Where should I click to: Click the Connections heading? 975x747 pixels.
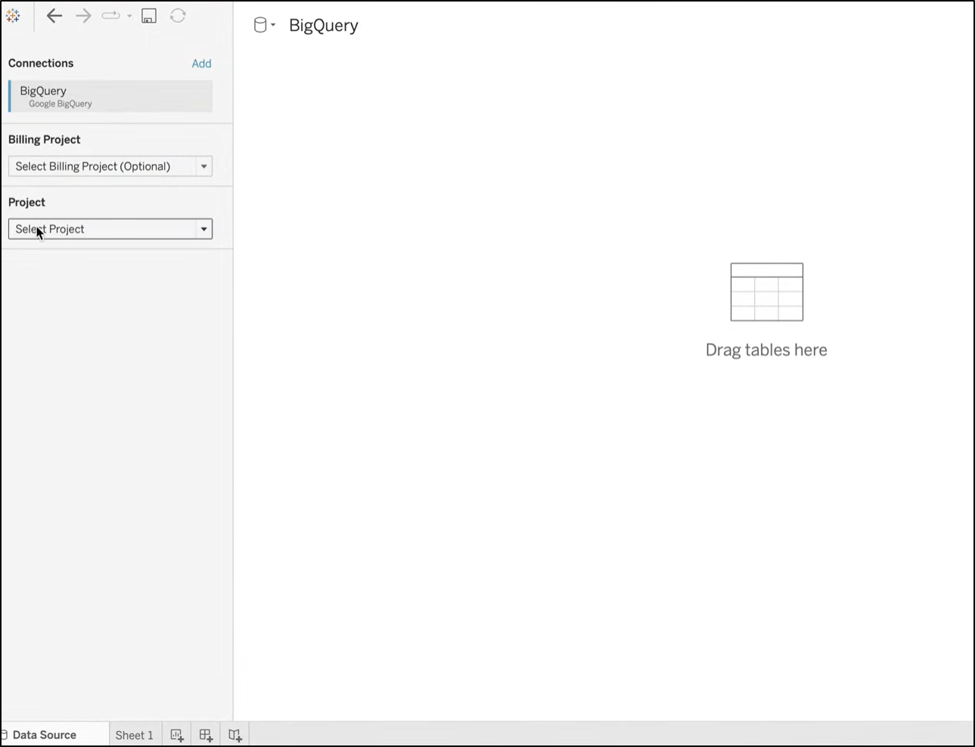[41, 64]
